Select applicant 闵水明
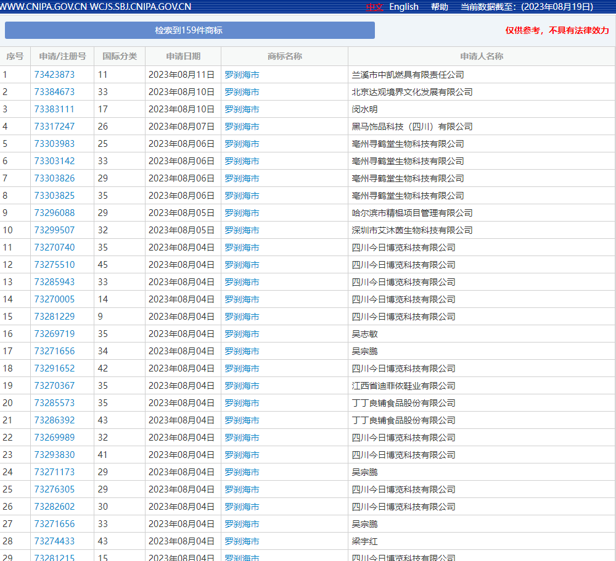The image size is (616, 561). [x=364, y=109]
